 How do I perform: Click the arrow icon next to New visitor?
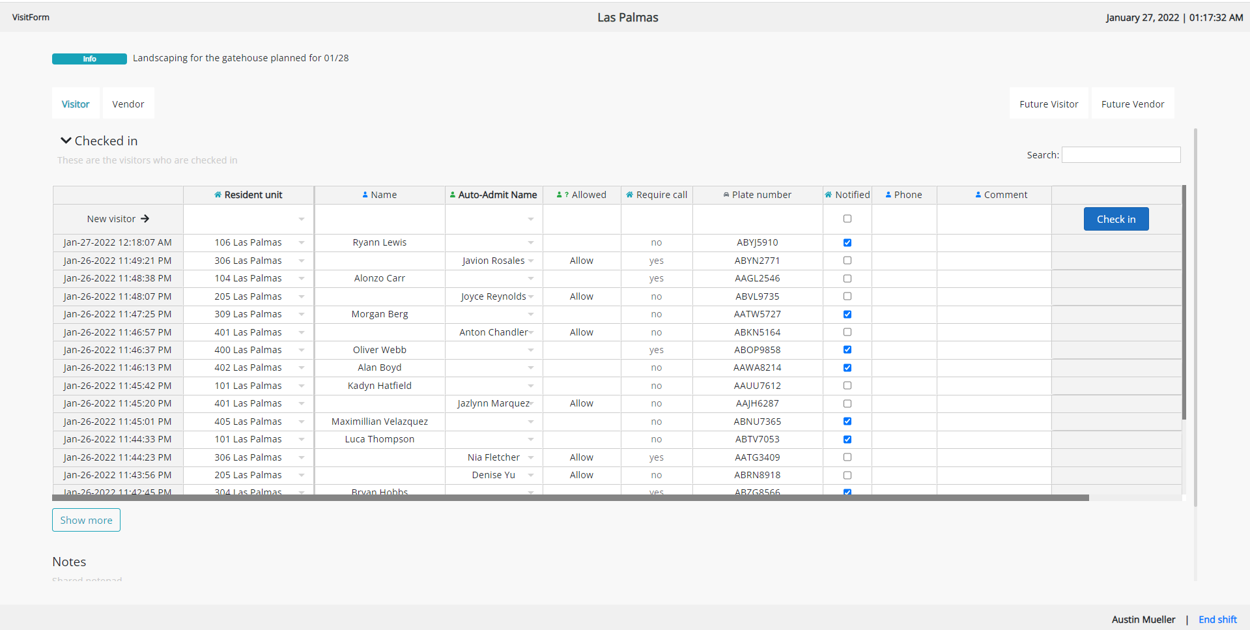(145, 218)
